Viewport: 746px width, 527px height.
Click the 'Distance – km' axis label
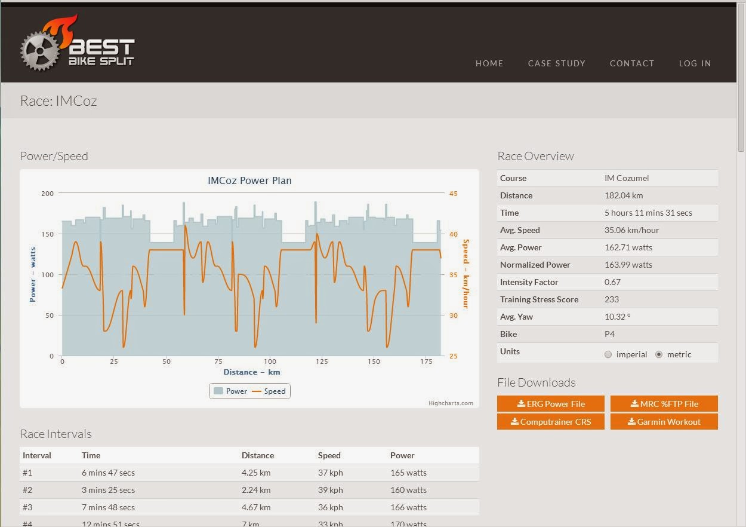(252, 372)
